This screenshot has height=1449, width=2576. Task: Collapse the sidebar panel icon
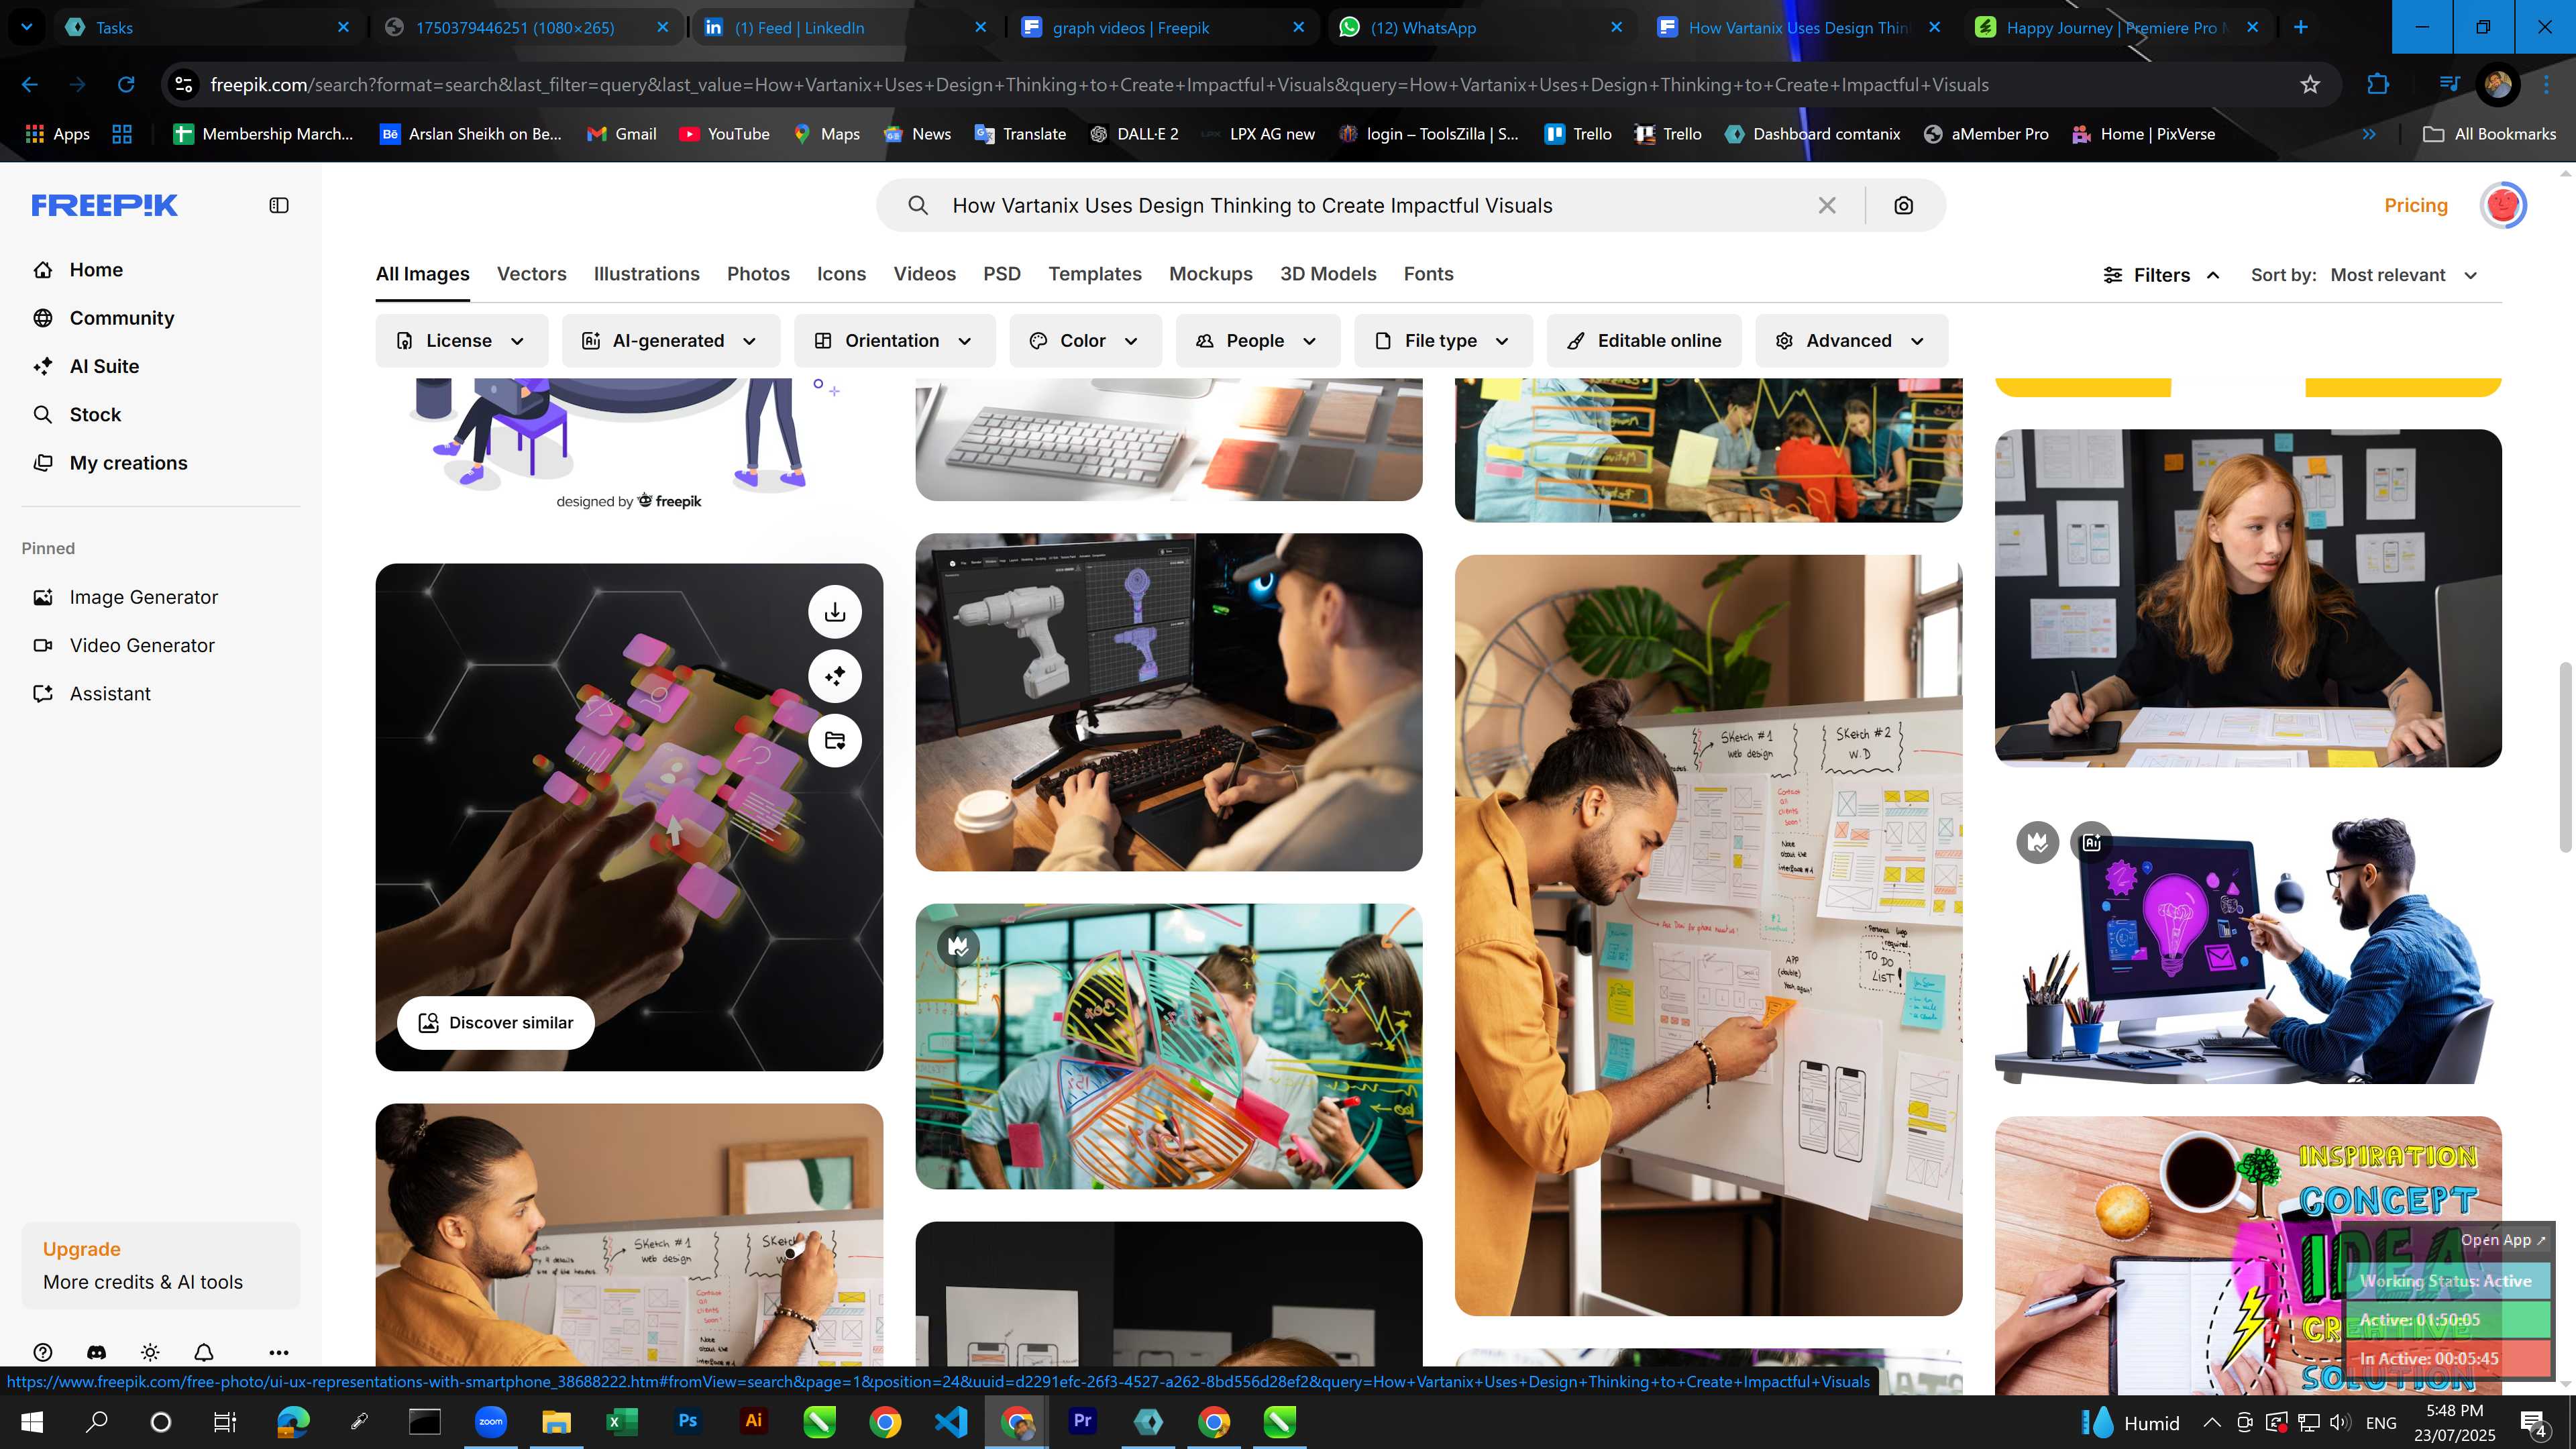[x=279, y=205]
